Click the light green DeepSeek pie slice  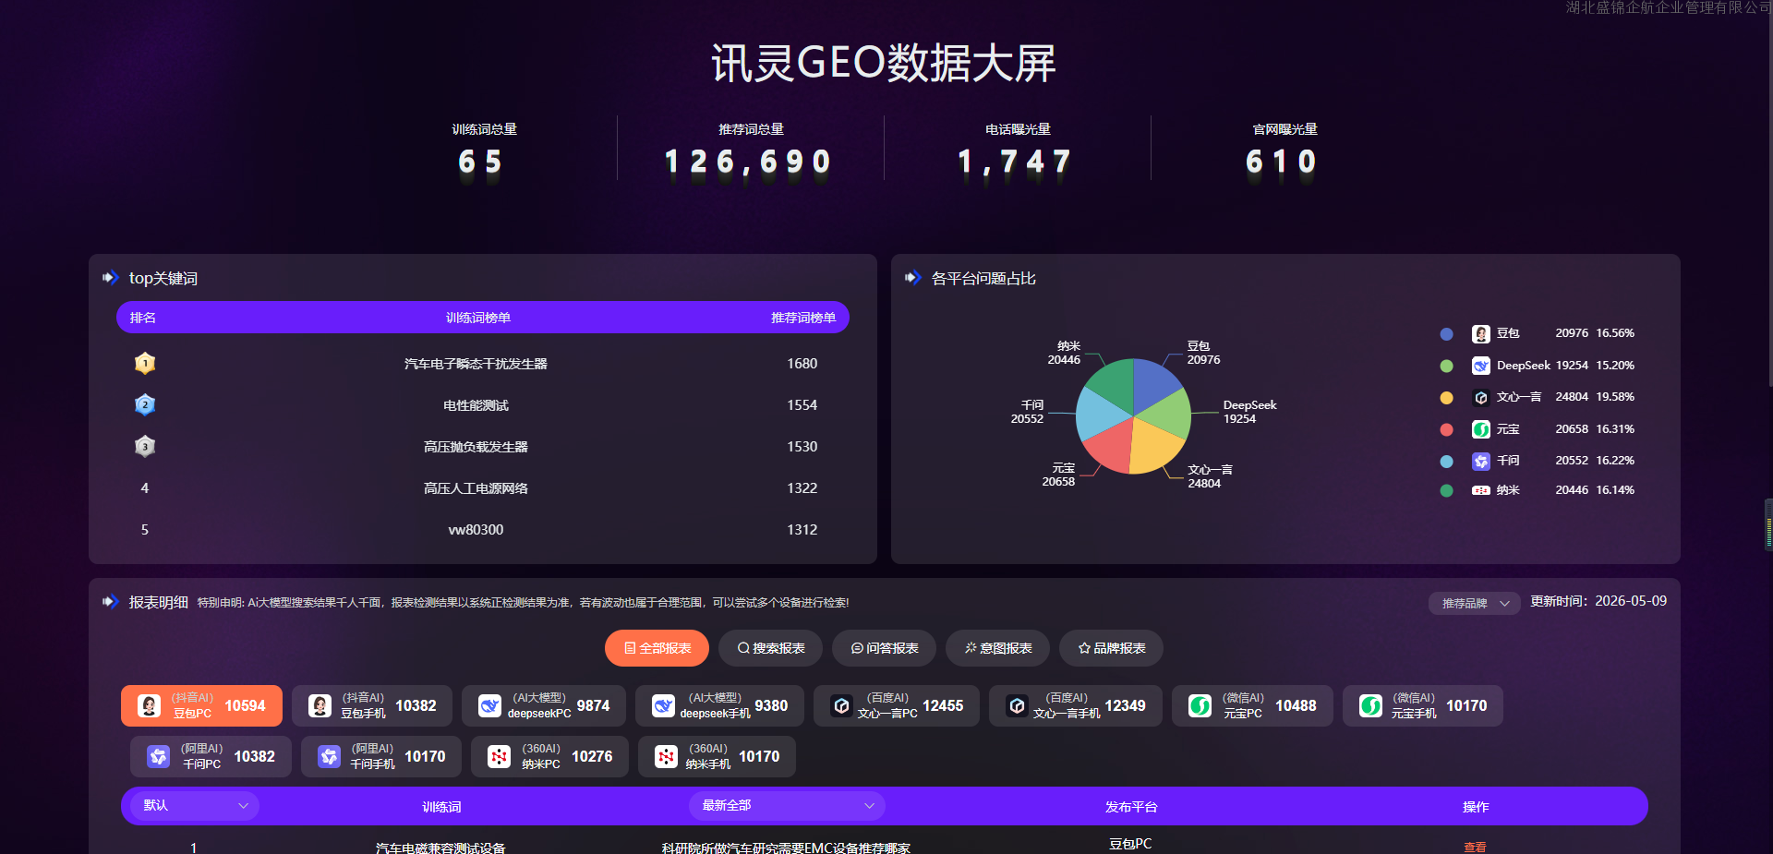(1169, 415)
